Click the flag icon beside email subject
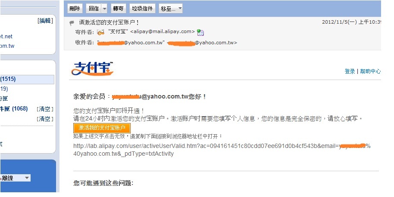394x197 pixels. [72, 23]
